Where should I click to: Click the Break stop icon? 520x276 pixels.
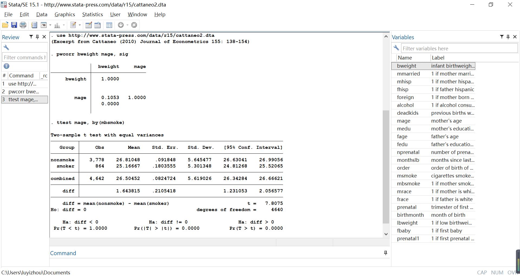[x=134, y=25]
